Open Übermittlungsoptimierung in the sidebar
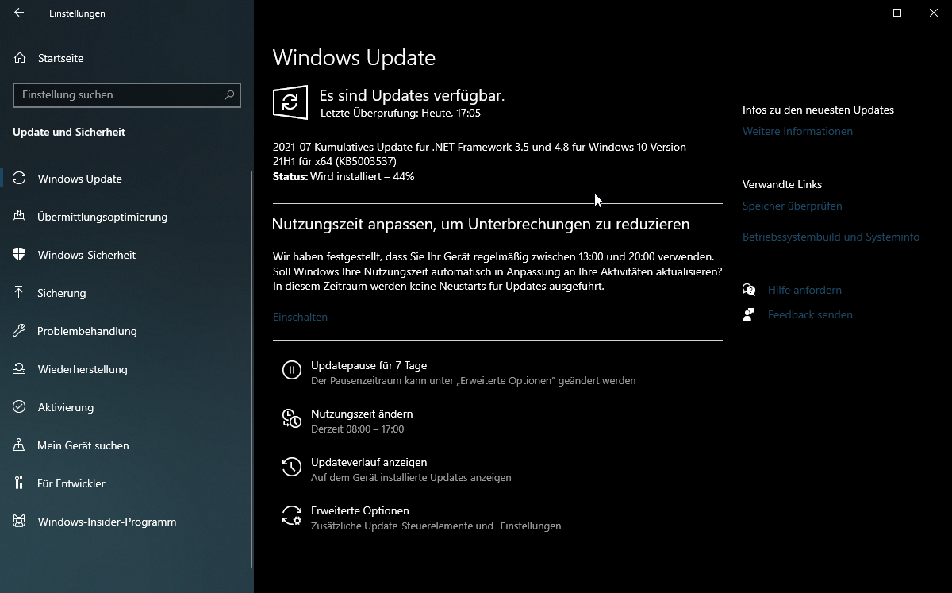Viewport: 952px width, 593px height. click(102, 217)
